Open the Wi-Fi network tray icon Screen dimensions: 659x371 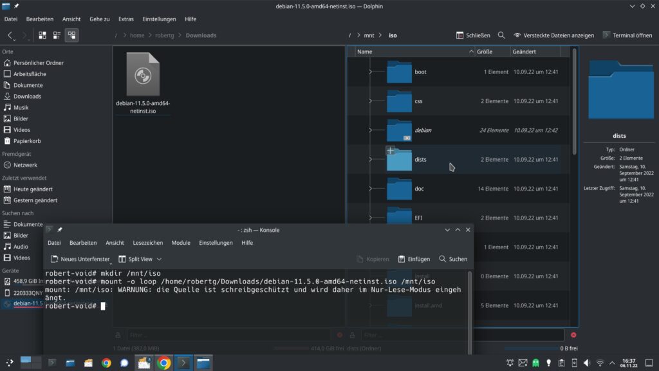pos(600,363)
